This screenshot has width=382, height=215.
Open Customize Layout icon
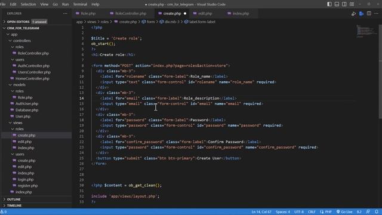[352, 4]
